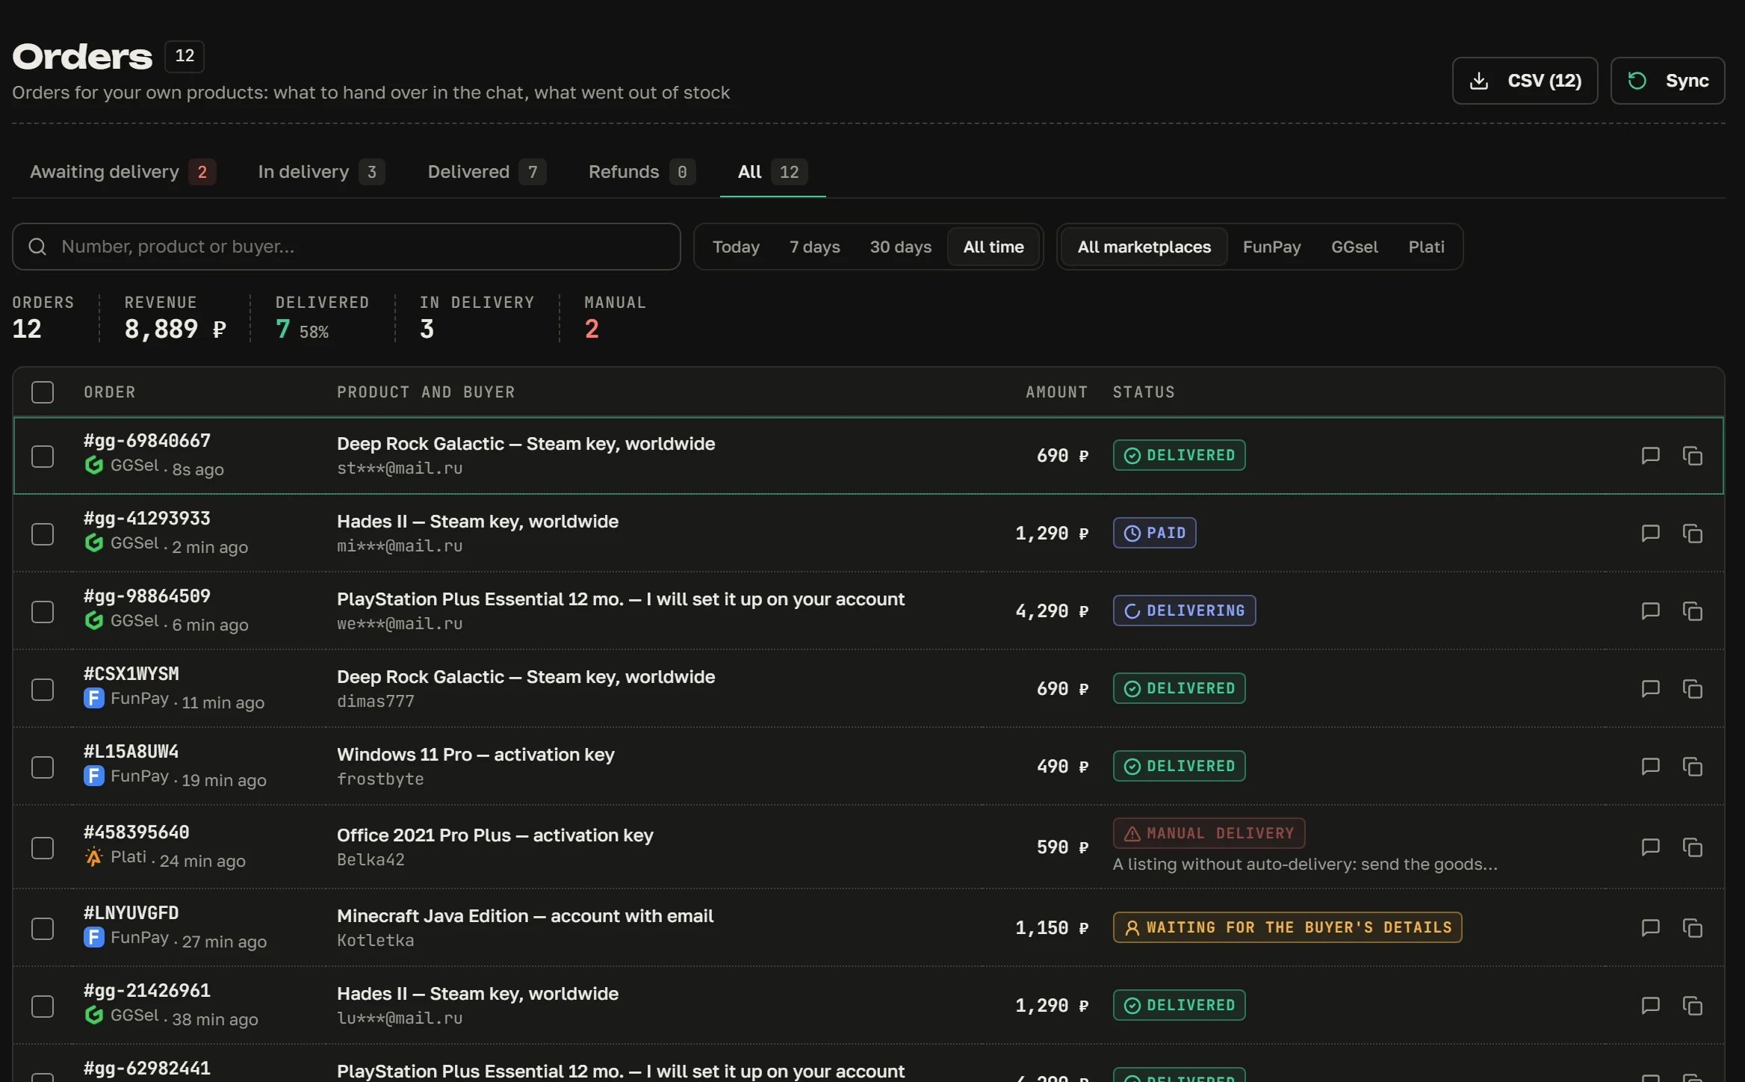Click WAITING FOR THE BUYER'S DETAILS badge
This screenshot has height=1082, width=1745.
point(1287,927)
